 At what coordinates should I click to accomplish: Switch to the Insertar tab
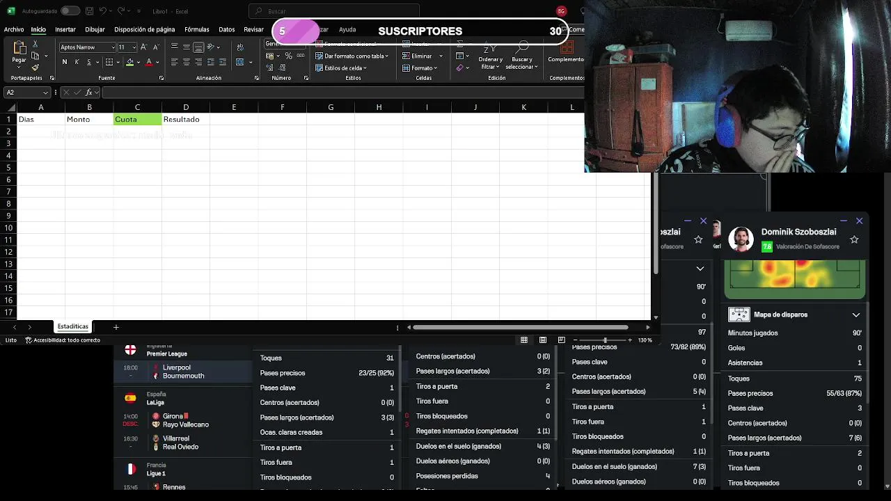click(65, 29)
